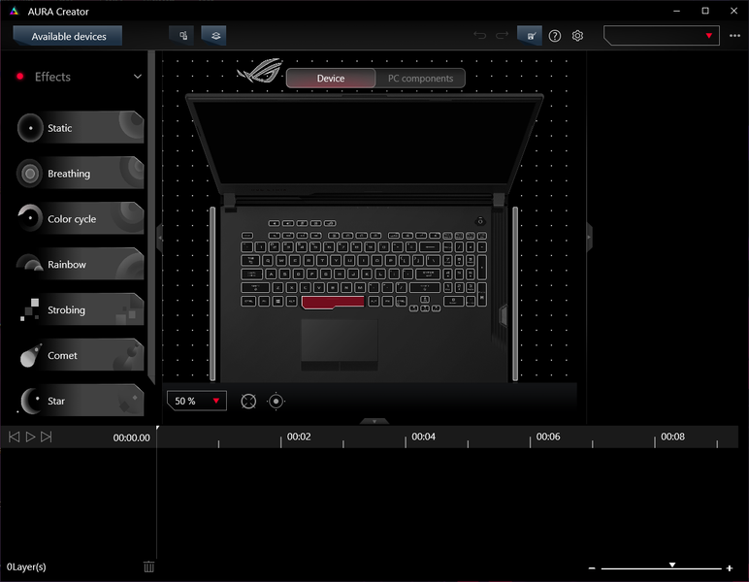Click the laptop touchpad area
This screenshot has height=582, width=749.
tap(340, 344)
